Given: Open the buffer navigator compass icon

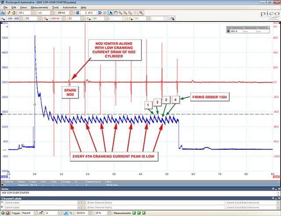Looking at the screenshot, I should (x=105, y=13).
